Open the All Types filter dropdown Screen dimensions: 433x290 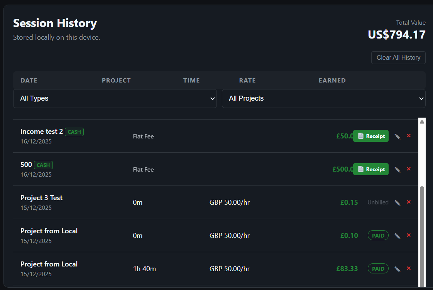(x=115, y=98)
